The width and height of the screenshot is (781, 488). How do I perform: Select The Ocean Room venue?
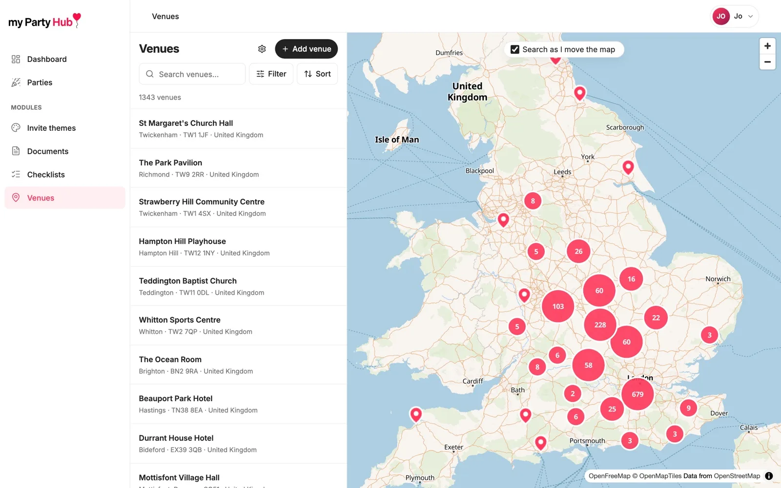[x=238, y=365]
